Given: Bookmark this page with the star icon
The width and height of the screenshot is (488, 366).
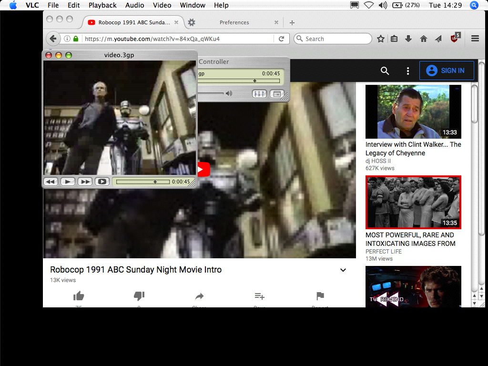Looking at the screenshot, I should (381, 39).
